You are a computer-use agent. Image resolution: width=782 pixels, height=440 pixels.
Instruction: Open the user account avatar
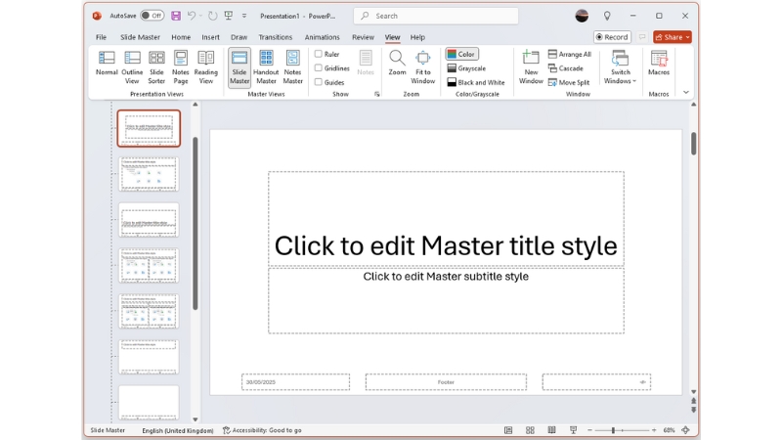[x=582, y=16]
